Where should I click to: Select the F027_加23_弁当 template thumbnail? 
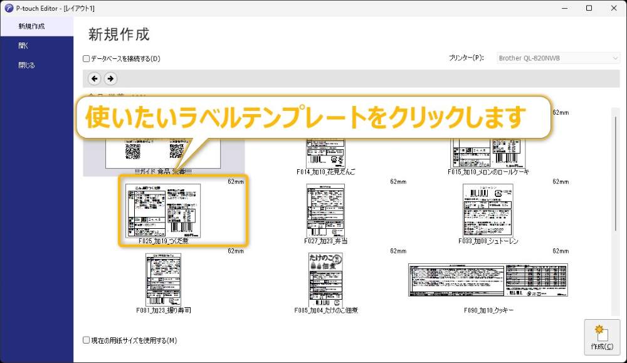325,211
